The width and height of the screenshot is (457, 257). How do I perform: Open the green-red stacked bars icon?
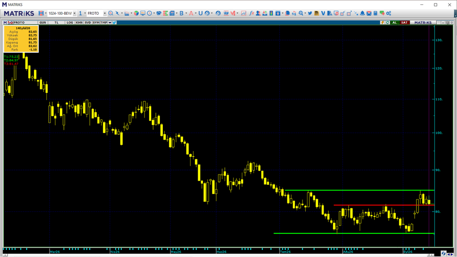[x=165, y=13]
